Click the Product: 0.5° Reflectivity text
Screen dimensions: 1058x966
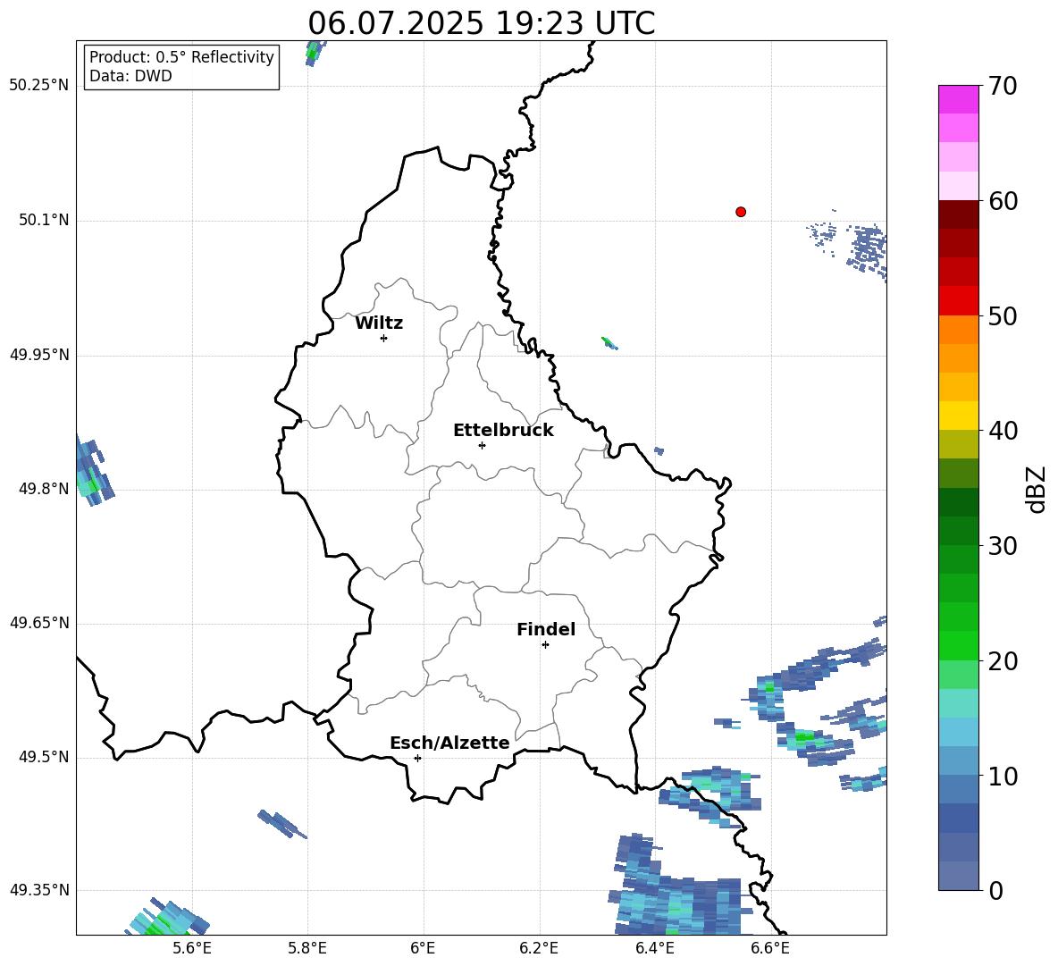tap(181, 56)
